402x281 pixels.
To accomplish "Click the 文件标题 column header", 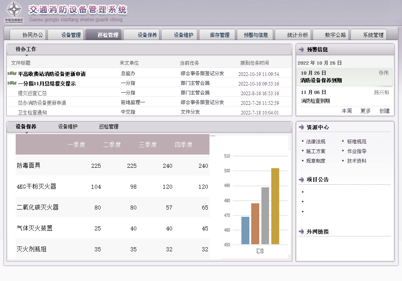I will (21, 63).
